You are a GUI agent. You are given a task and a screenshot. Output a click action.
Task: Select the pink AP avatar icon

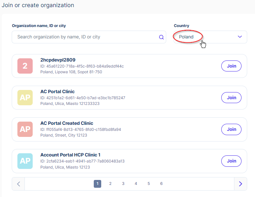coord(25,129)
